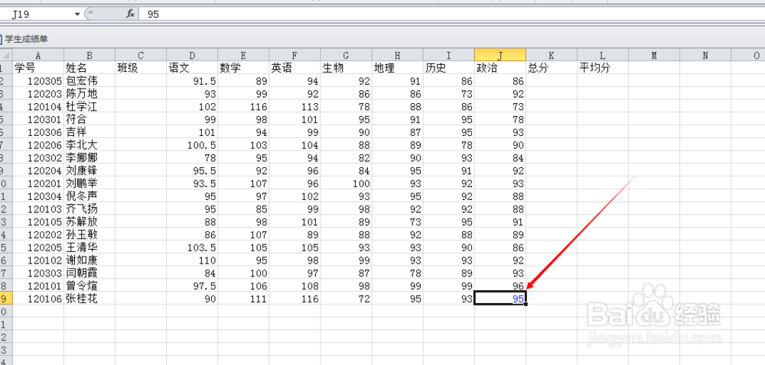Select column F header
Image resolution: width=765 pixels, height=365 pixels.
pos(295,56)
